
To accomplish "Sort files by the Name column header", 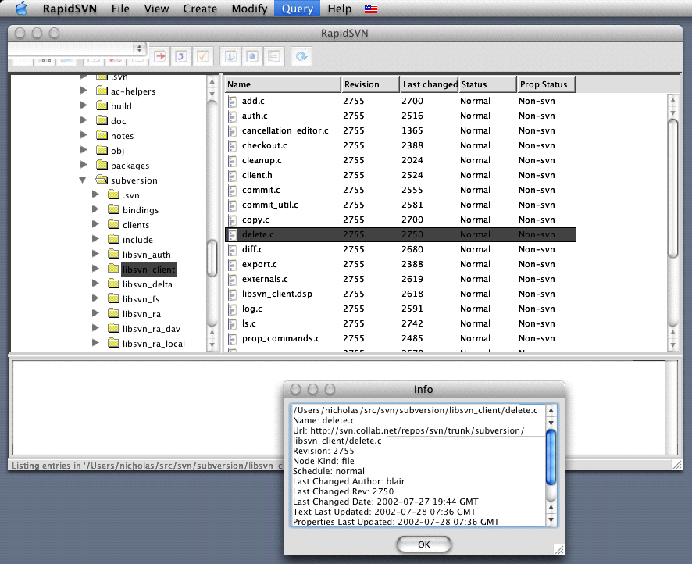I will point(283,84).
